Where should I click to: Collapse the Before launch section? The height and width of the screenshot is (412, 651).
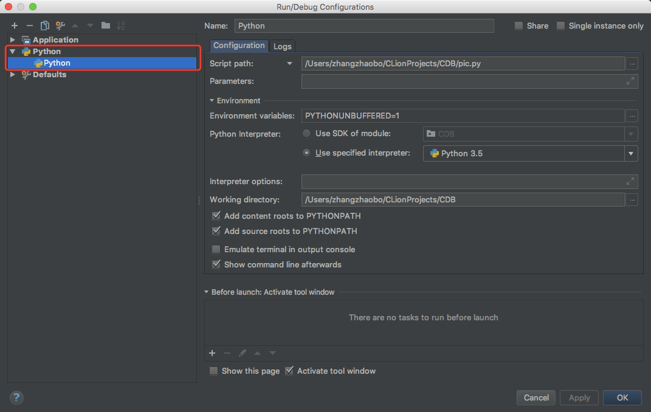(206, 292)
